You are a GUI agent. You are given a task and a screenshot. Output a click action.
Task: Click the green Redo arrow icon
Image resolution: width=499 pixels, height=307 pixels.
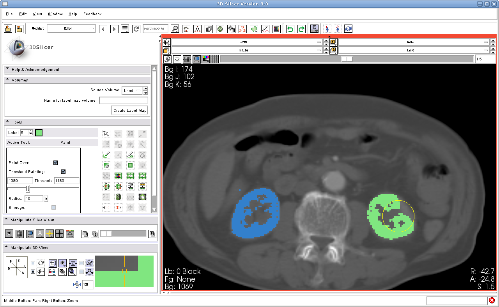coord(301,29)
